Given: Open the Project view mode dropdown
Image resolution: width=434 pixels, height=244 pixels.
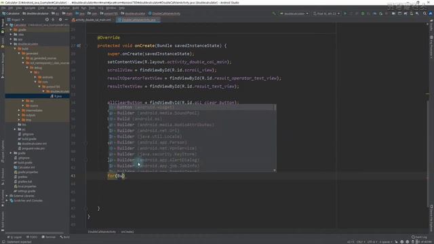Looking at the screenshot, I should [x=16, y=20].
